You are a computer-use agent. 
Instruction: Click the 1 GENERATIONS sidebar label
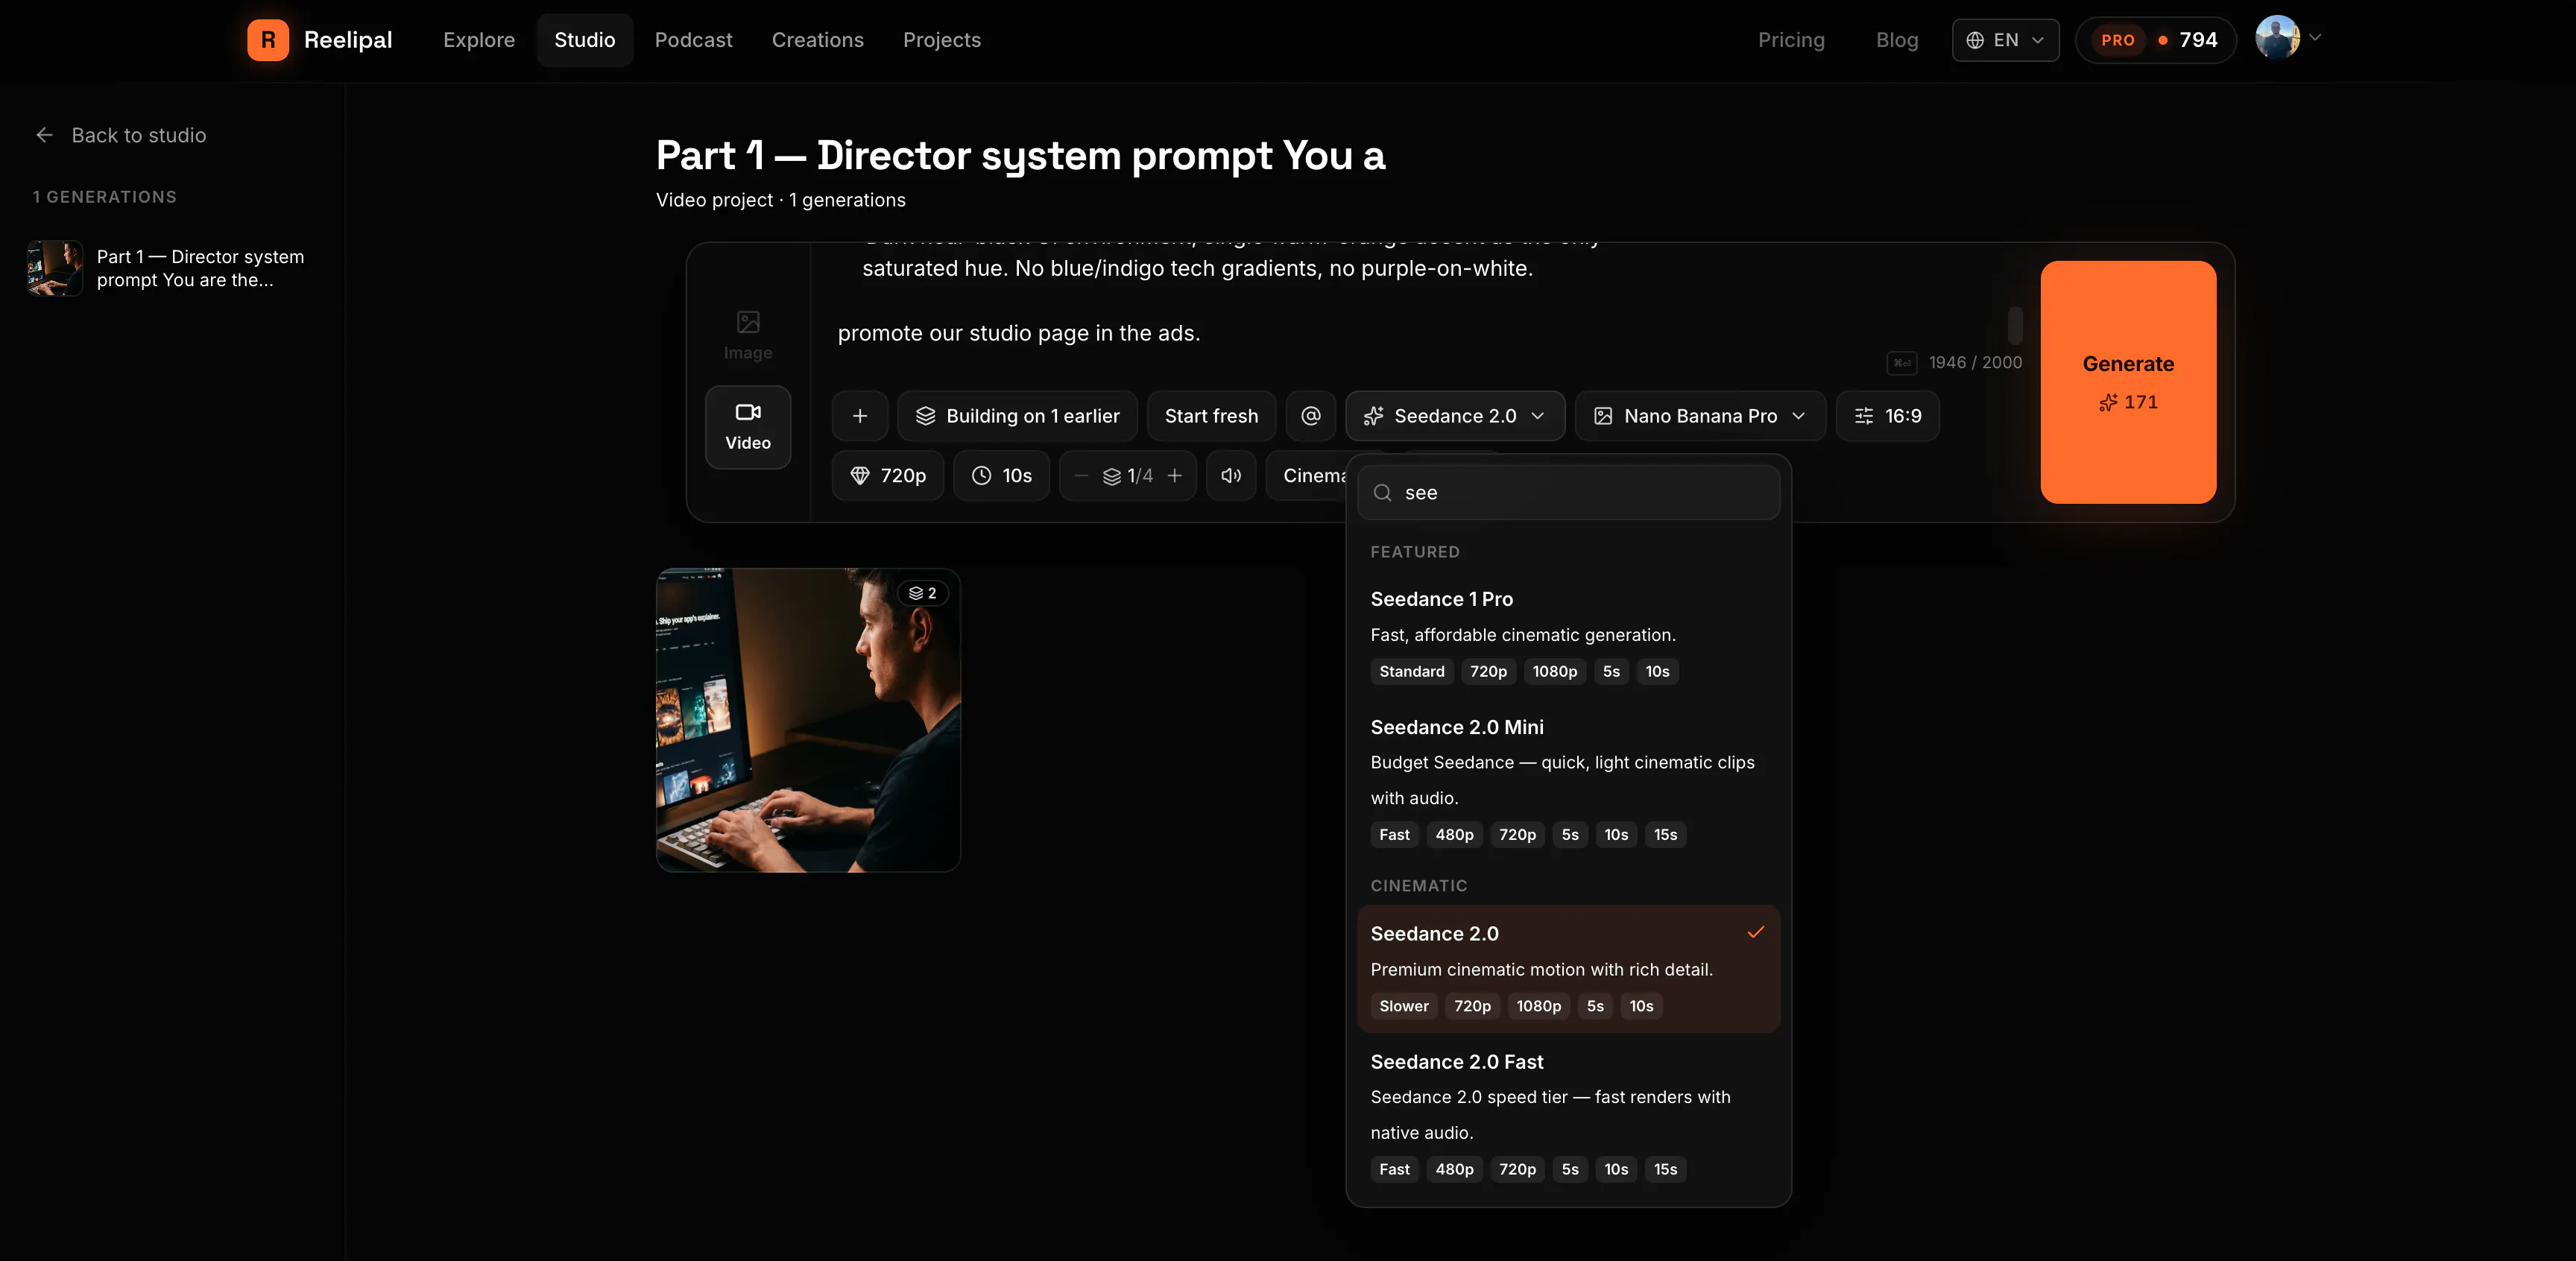pyautogui.click(x=104, y=197)
